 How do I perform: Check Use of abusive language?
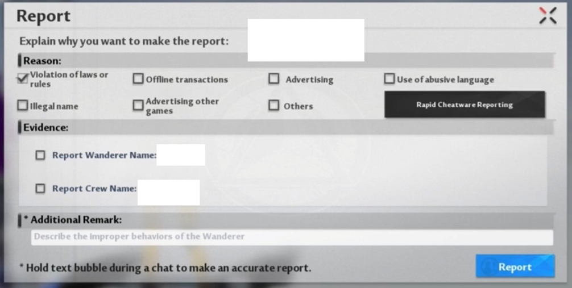point(389,79)
